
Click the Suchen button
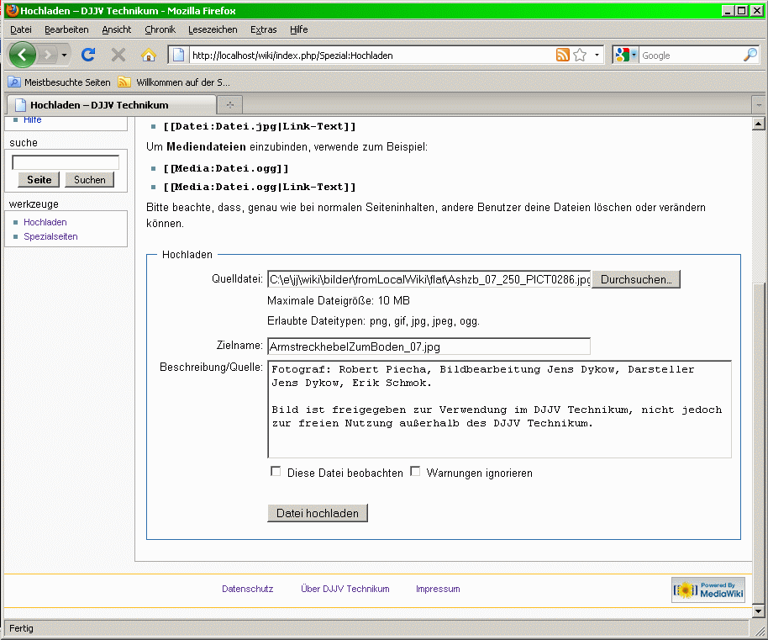point(90,180)
